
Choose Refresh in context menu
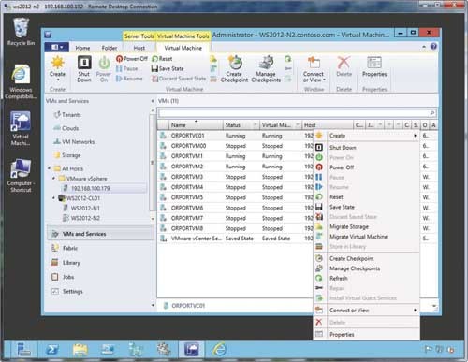[x=366, y=278]
